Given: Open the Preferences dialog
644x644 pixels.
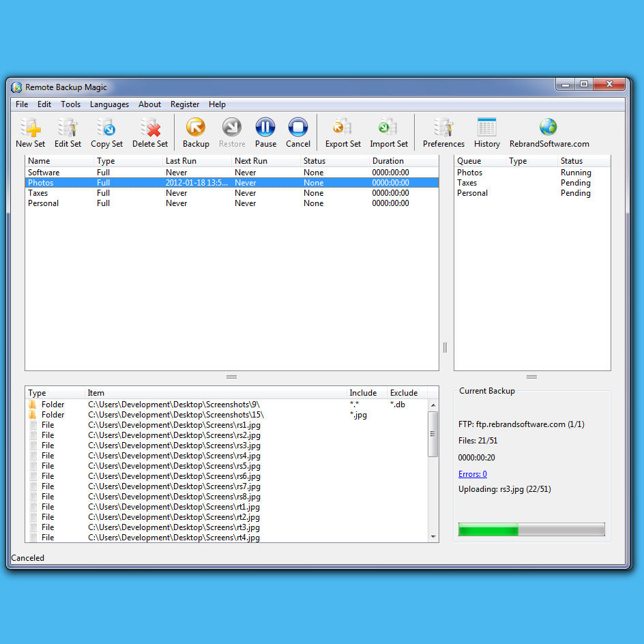Looking at the screenshot, I should pos(443,132).
